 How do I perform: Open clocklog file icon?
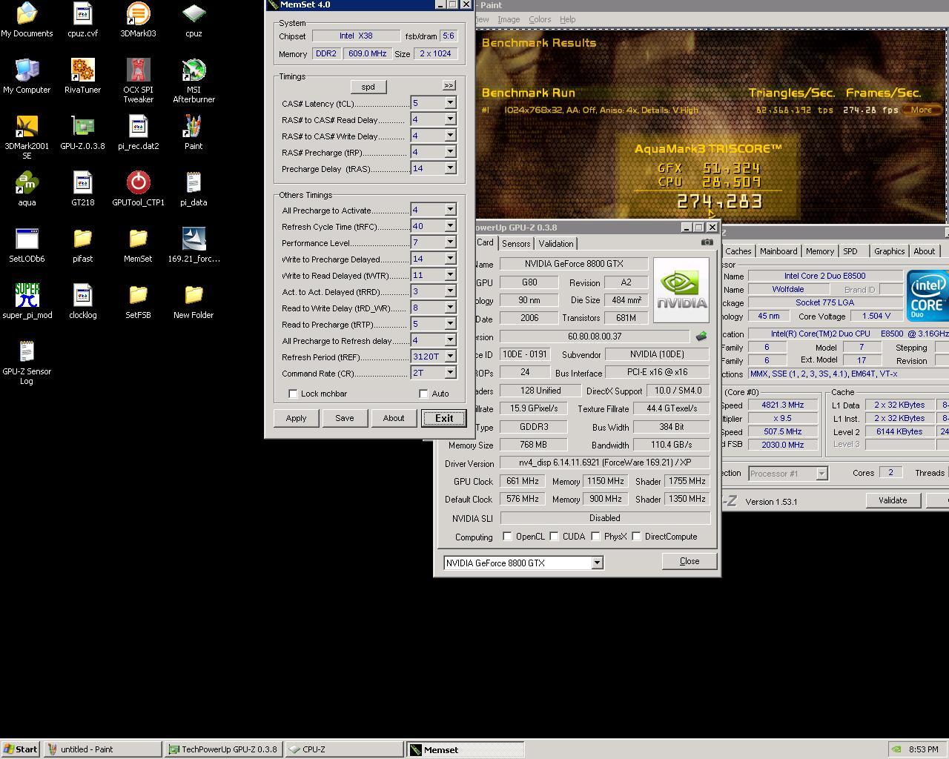click(x=82, y=302)
